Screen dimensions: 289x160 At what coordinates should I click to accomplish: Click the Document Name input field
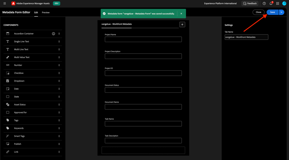point(143,107)
